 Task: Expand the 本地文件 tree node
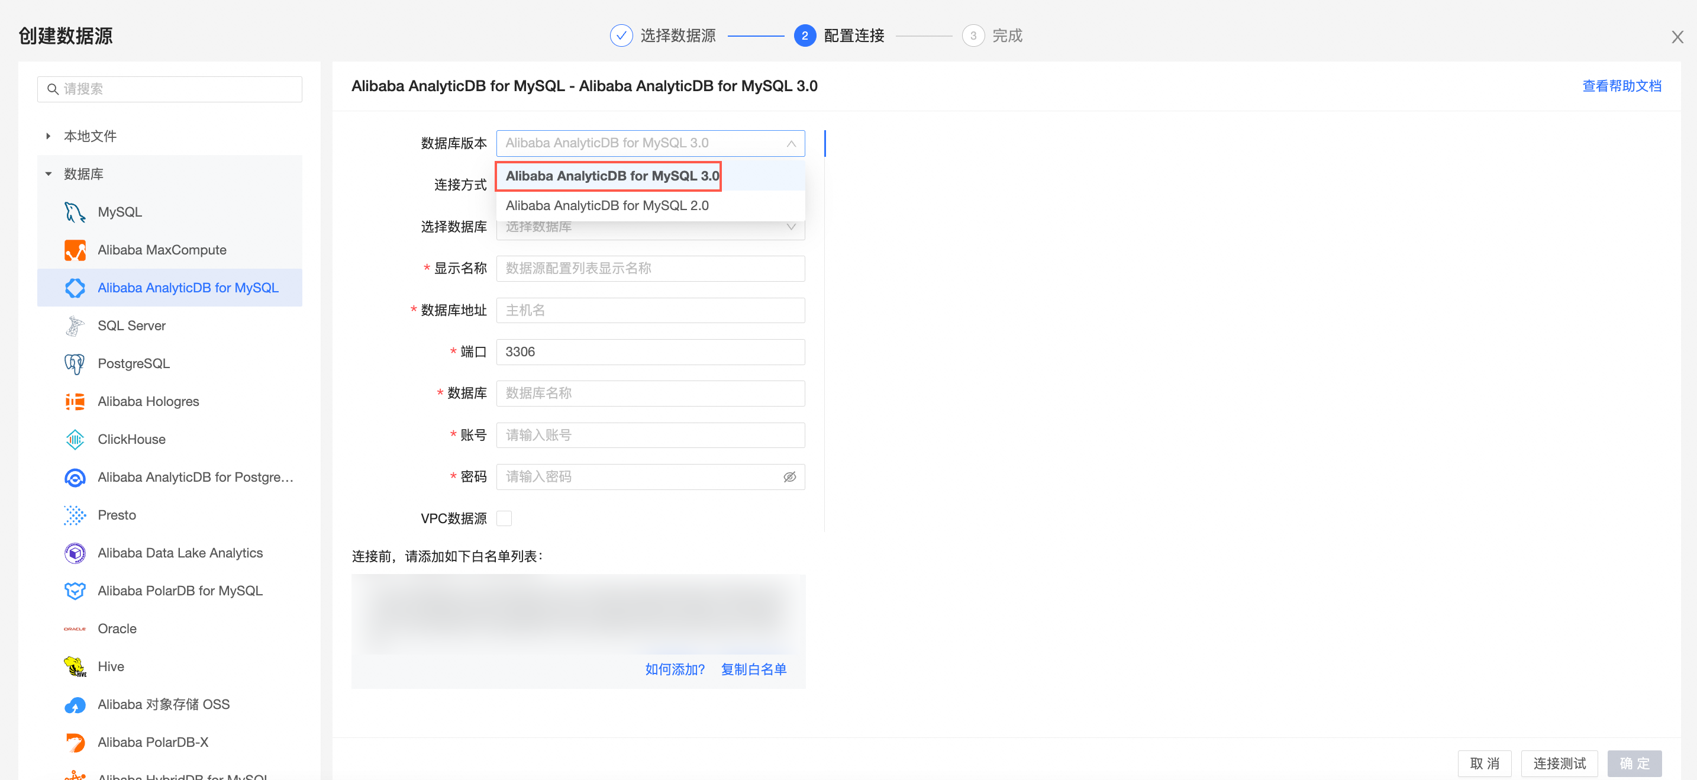(x=48, y=136)
